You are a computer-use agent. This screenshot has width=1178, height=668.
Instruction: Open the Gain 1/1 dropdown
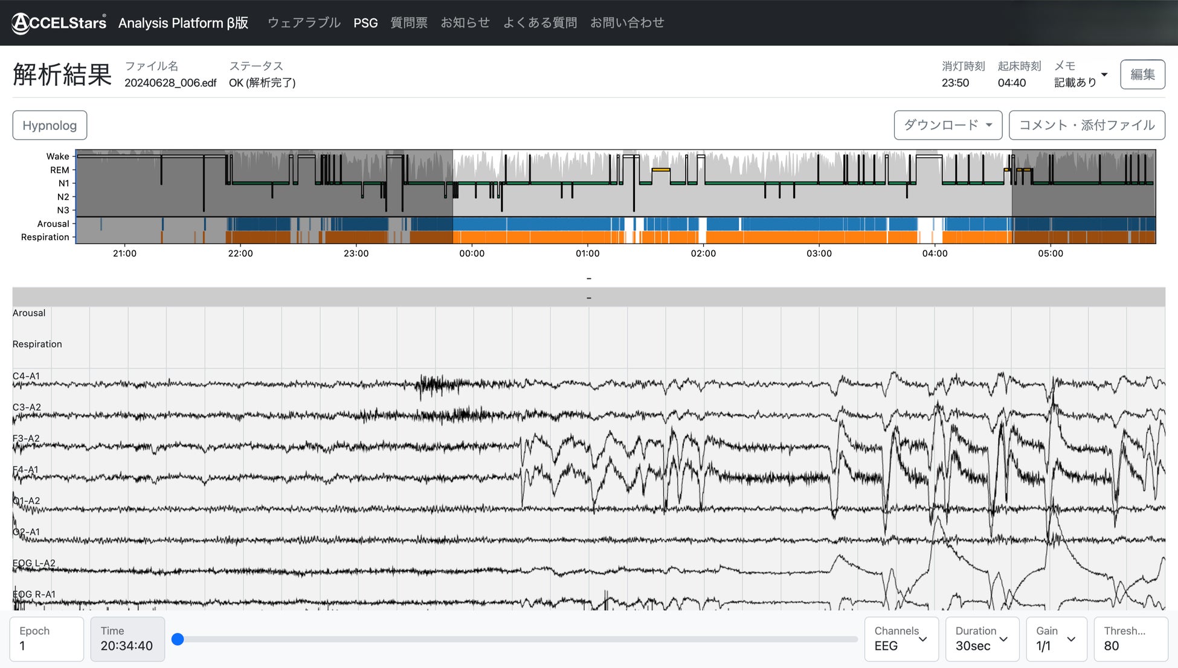click(1056, 639)
